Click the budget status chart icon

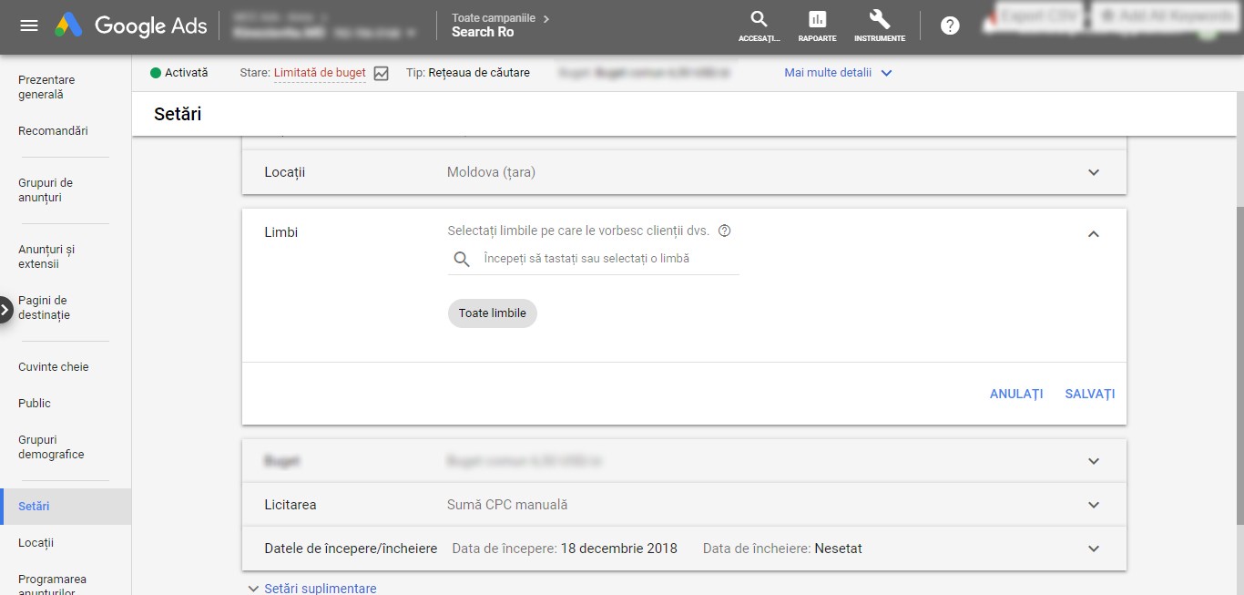pos(381,73)
